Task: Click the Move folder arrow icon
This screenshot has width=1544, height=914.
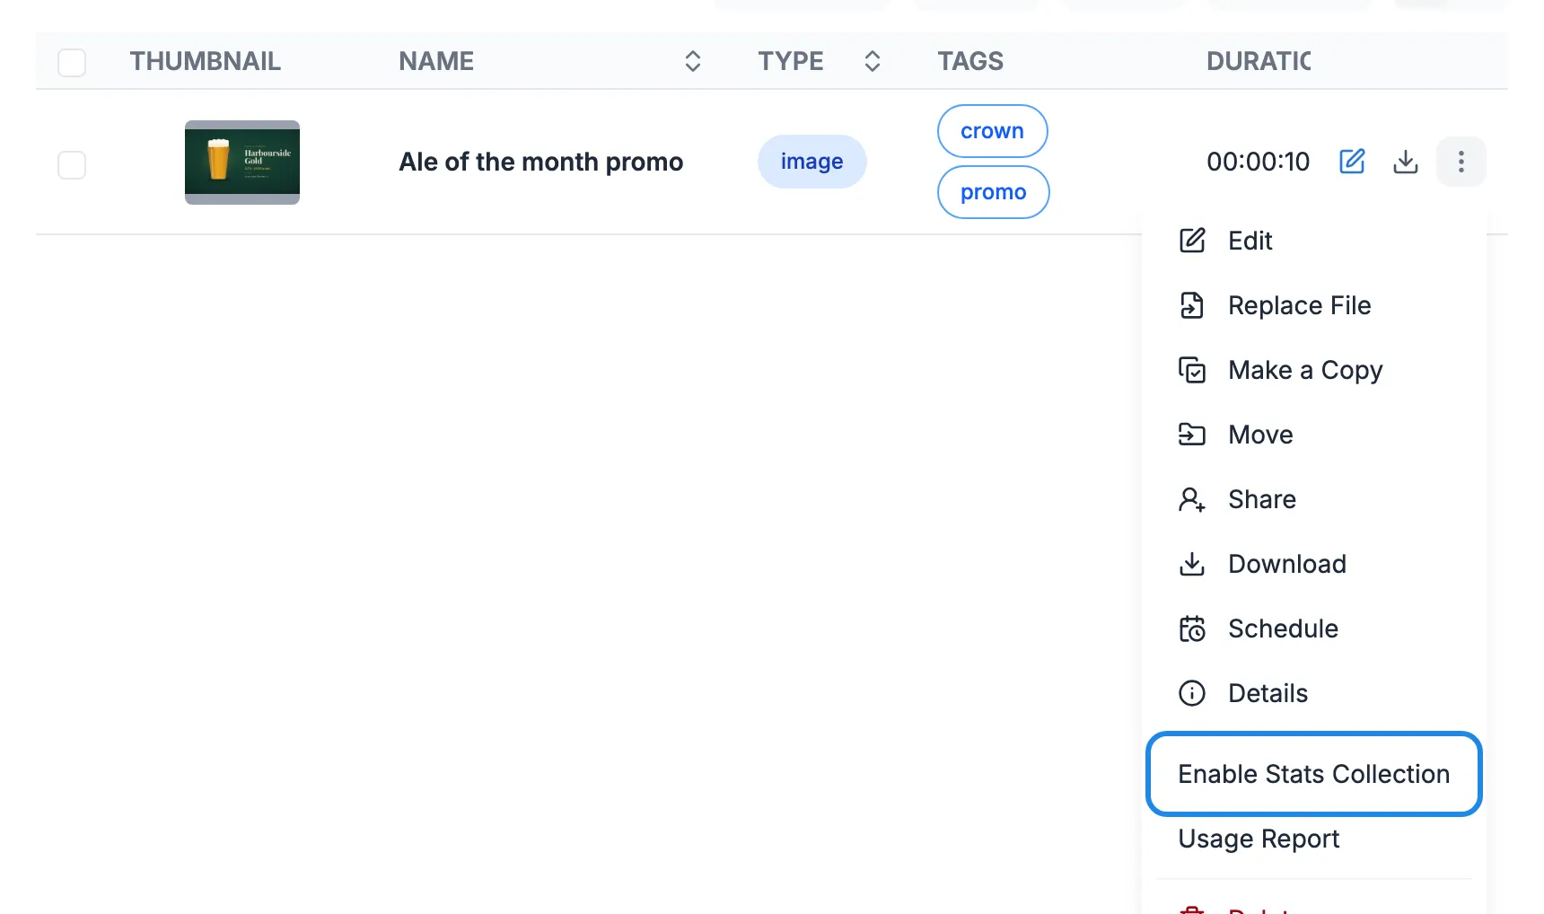Action: pos(1192,435)
